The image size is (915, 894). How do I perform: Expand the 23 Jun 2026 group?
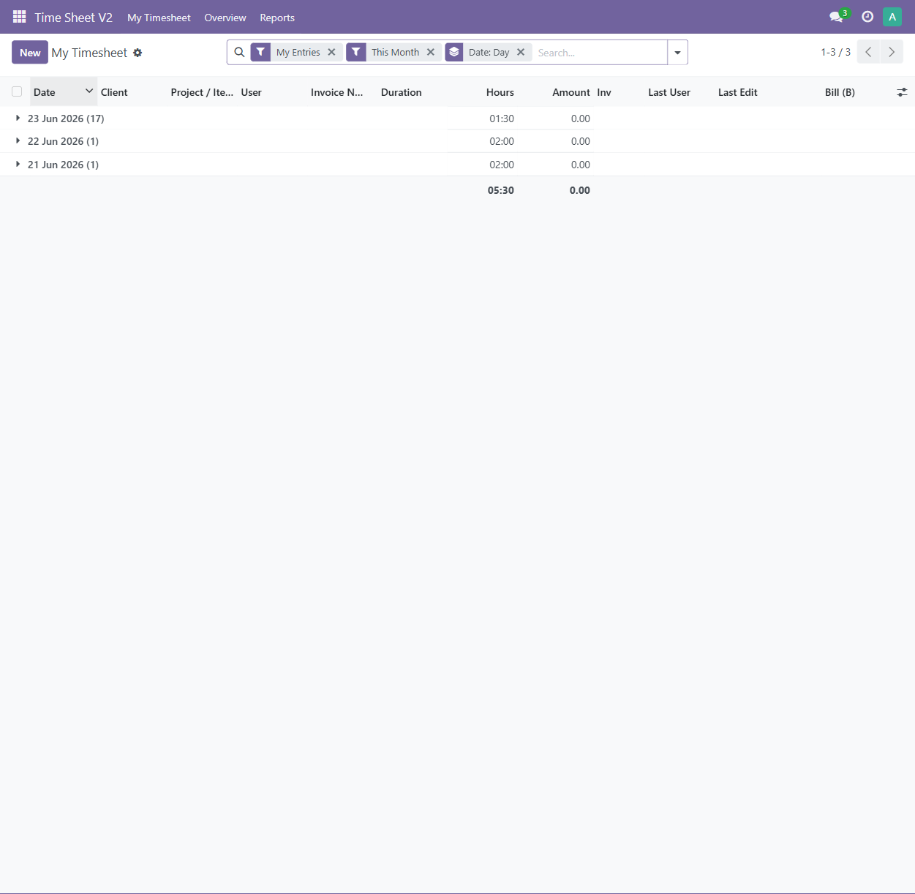(18, 118)
